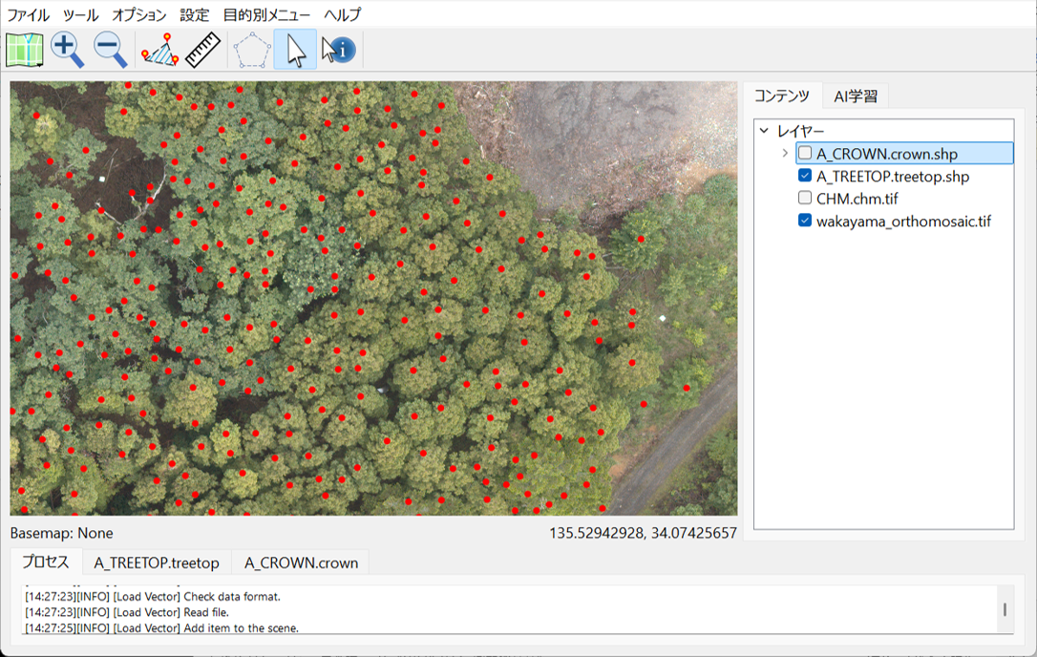The height and width of the screenshot is (657, 1037).
Task: Select the arrow selection tool
Action: [294, 50]
